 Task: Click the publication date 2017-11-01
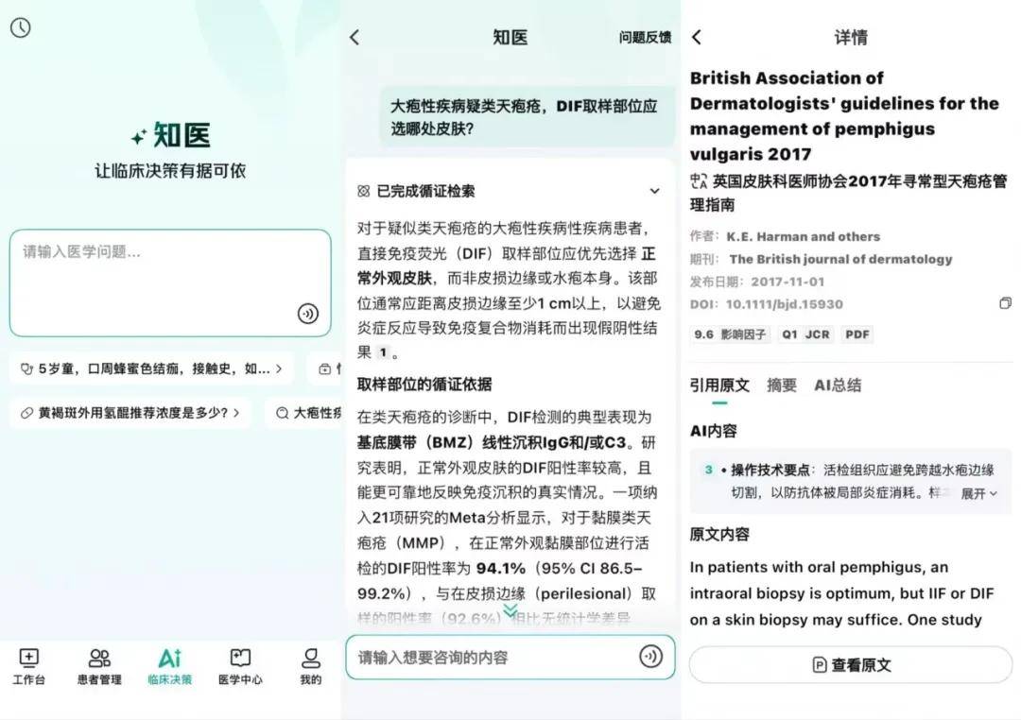pyautogui.click(x=787, y=282)
